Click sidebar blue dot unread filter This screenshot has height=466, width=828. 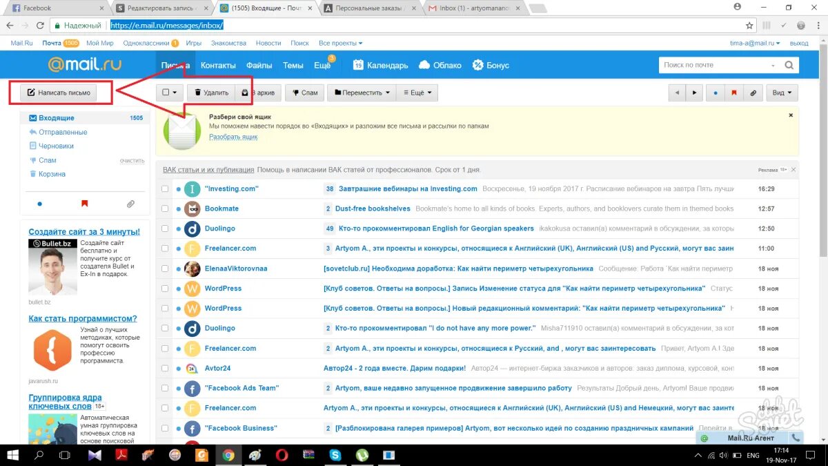pyautogui.click(x=39, y=204)
